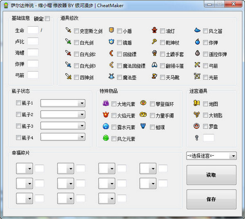The width and height of the screenshot is (245, 219).
Task: Check the 罗盘 compass checkbox
Action: [x=205, y=127]
